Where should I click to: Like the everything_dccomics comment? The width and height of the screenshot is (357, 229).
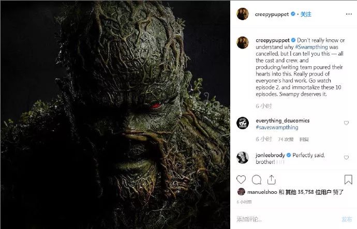coord(346,123)
